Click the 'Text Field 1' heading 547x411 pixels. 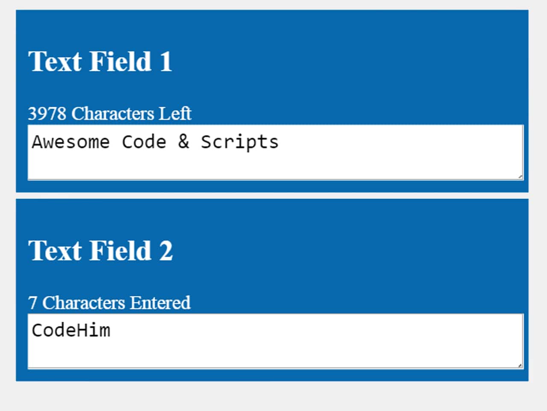click(100, 61)
